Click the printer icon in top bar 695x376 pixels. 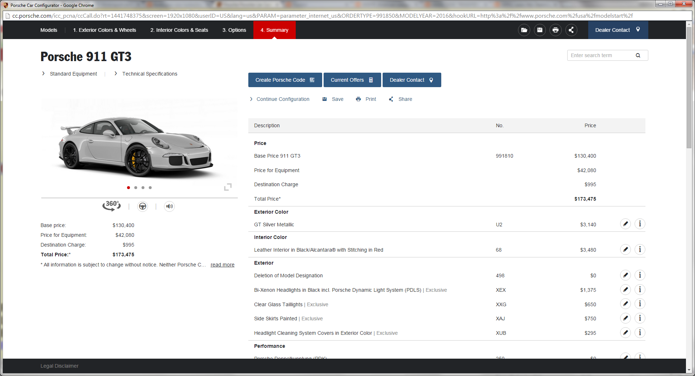[555, 30]
